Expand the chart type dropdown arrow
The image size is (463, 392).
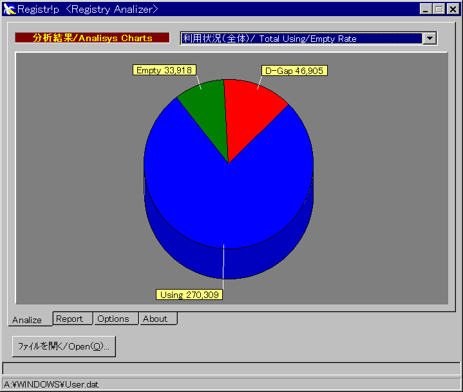click(430, 38)
